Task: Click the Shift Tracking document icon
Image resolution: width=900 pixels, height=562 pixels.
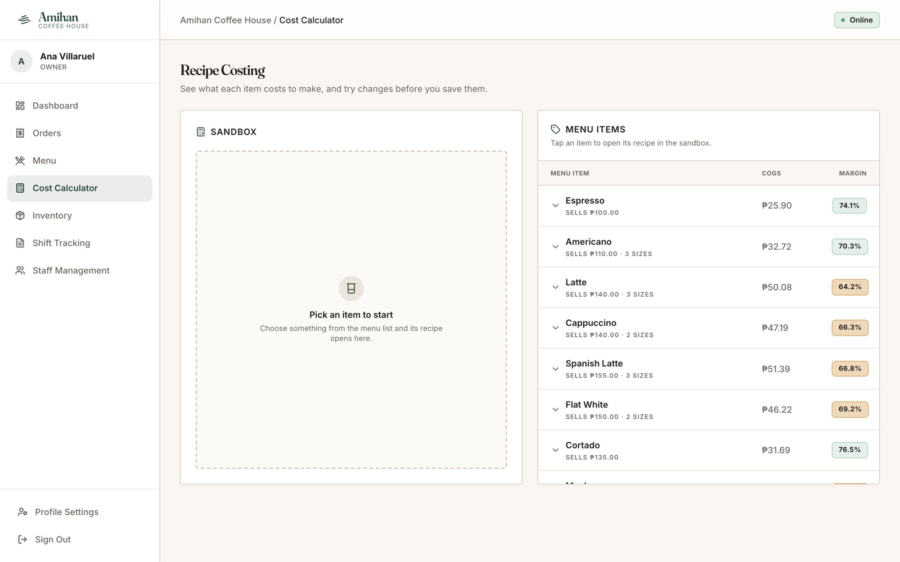Action: coord(20,243)
